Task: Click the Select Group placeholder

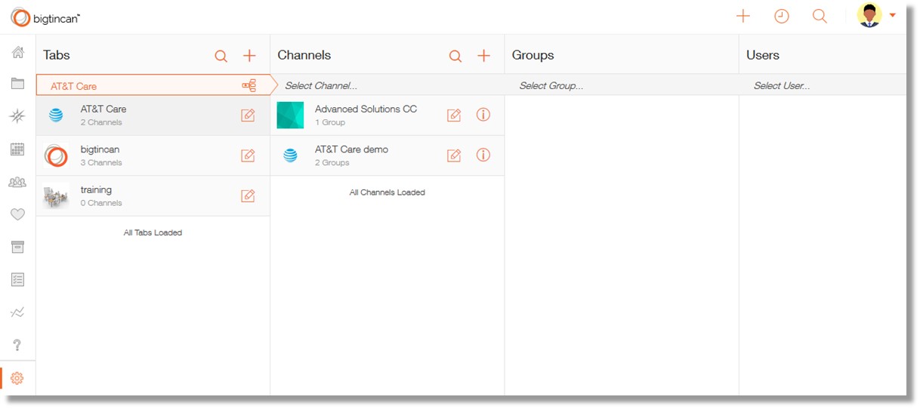Action: (551, 86)
